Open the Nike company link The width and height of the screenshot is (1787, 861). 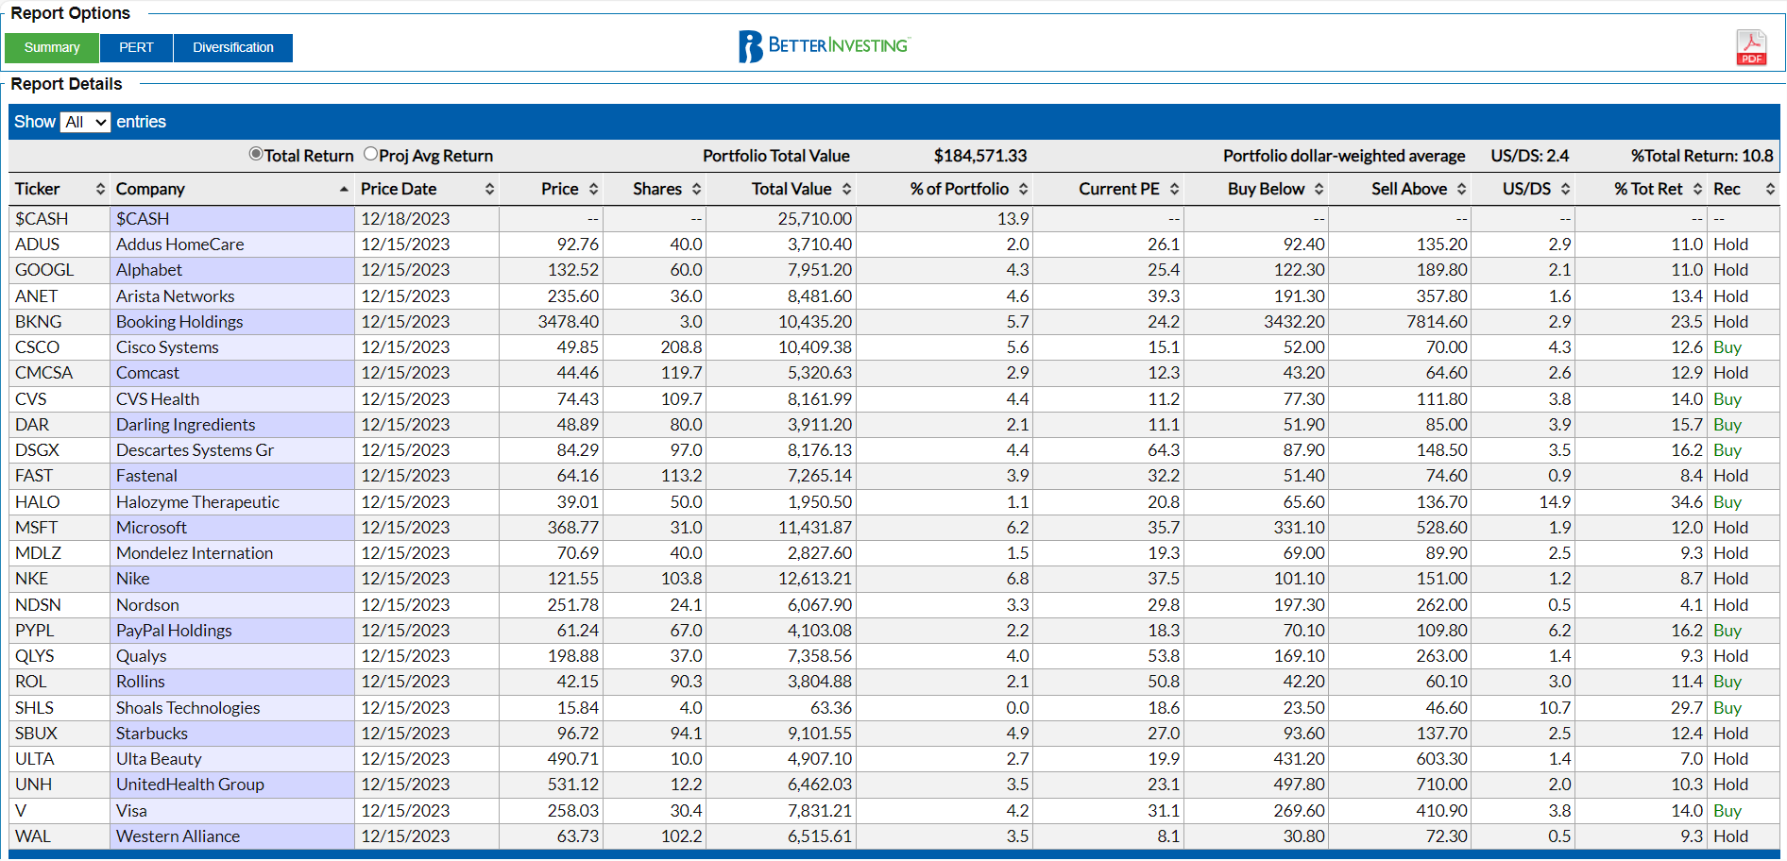132,579
